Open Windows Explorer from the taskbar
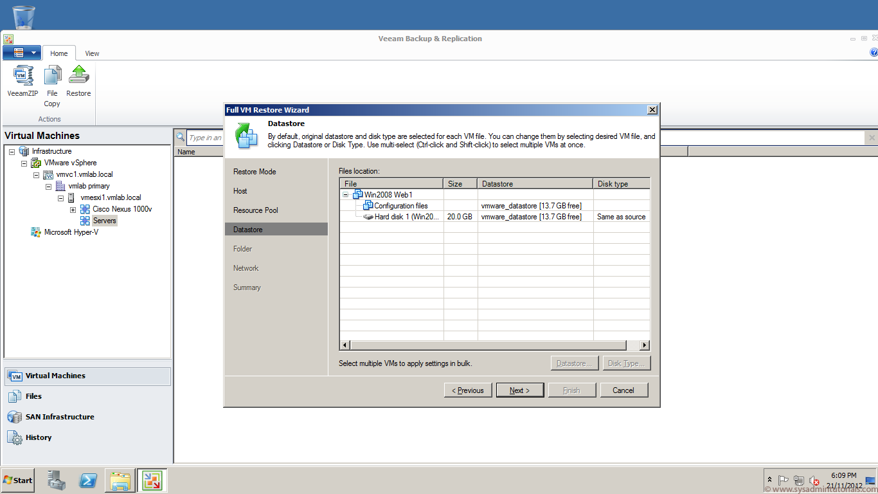Viewport: 878px width, 494px height. [120, 480]
